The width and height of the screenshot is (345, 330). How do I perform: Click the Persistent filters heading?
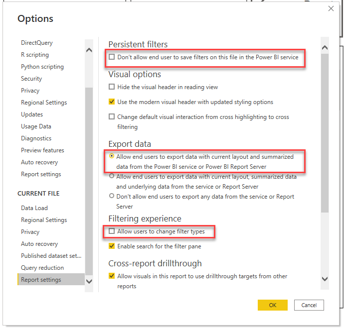tap(138, 44)
